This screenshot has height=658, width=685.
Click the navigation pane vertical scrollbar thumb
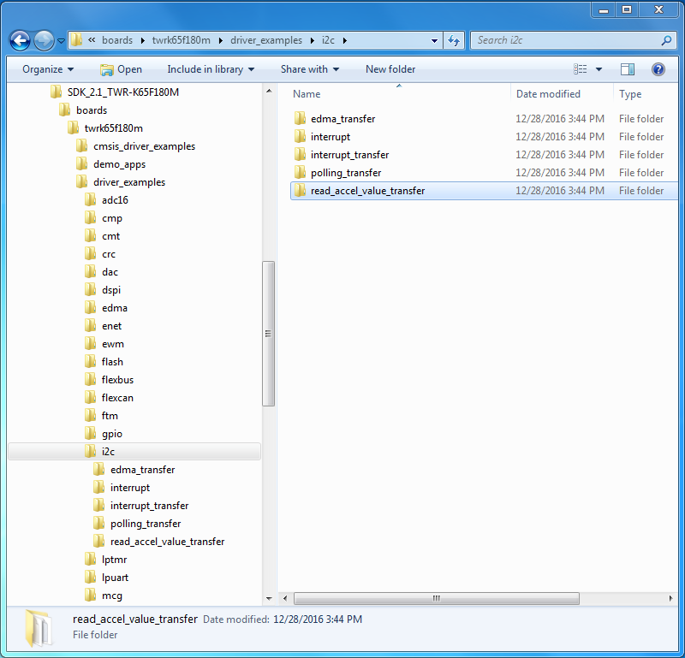pyautogui.click(x=269, y=334)
